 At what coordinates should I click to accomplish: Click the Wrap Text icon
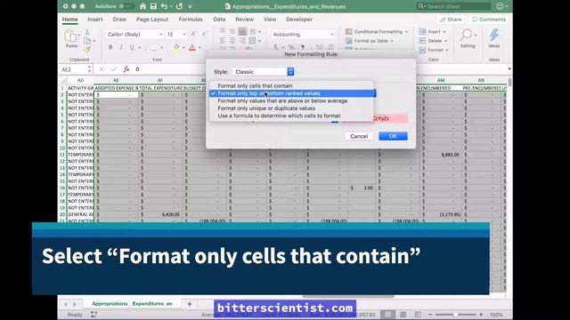click(x=253, y=32)
